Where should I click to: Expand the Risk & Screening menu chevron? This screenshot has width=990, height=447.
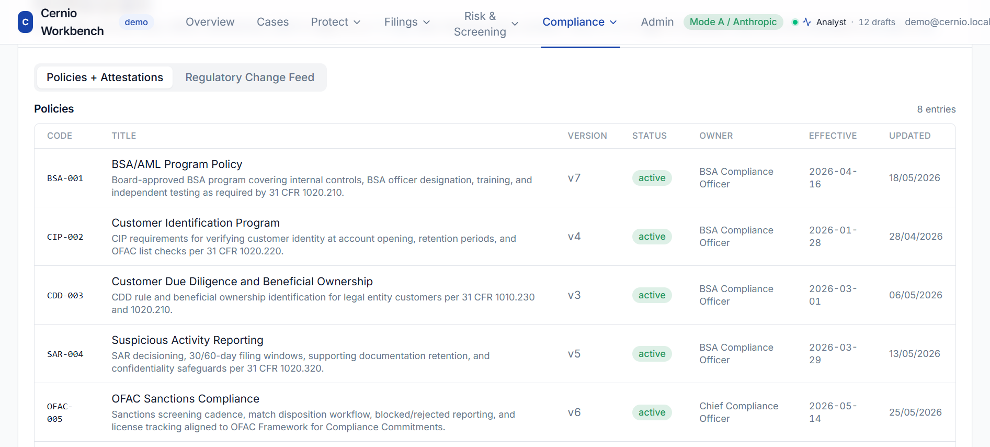tap(515, 24)
